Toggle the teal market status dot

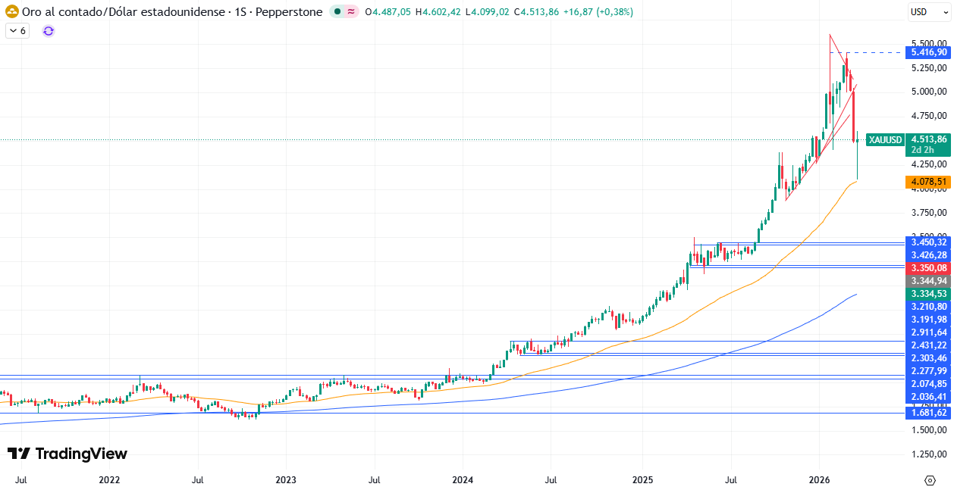337,12
